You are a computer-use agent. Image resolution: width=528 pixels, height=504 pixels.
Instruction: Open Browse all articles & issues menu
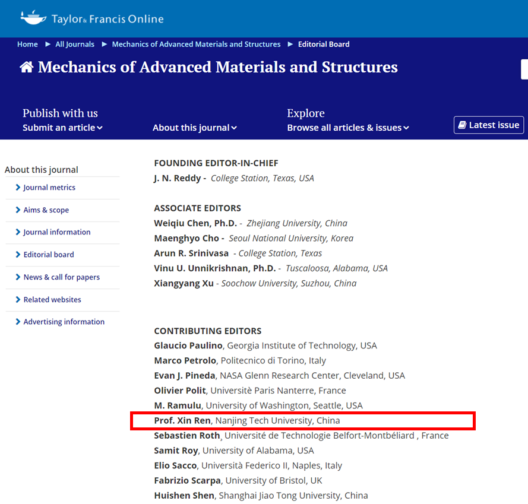click(x=348, y=128)
